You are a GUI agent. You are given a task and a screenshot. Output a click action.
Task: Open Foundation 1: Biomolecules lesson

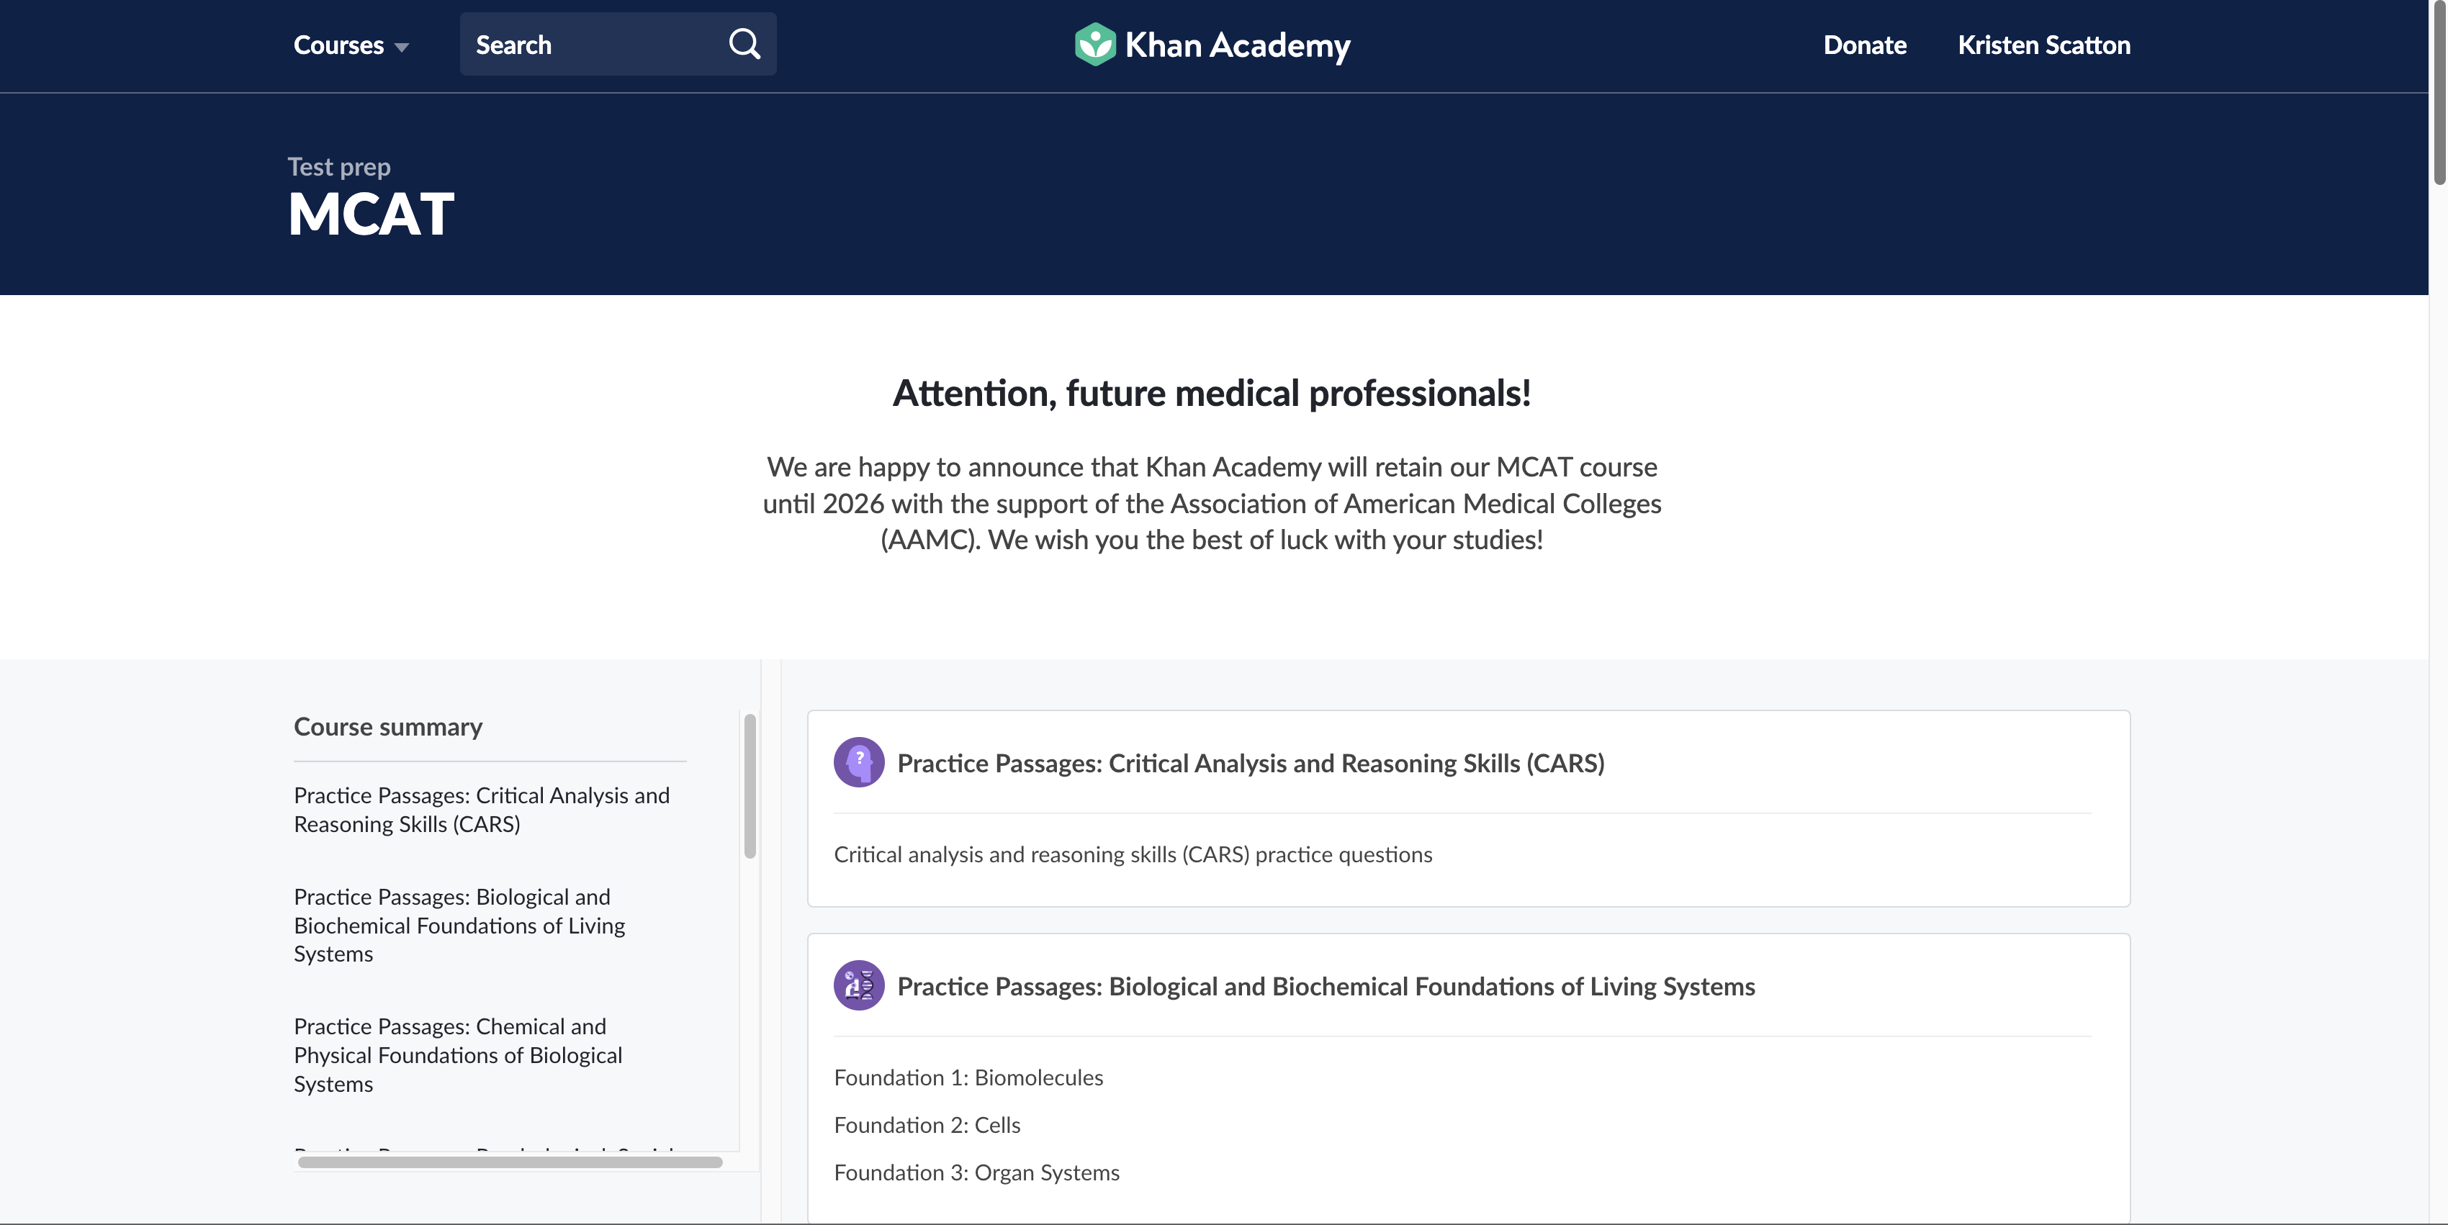[x=968, y=1077]
